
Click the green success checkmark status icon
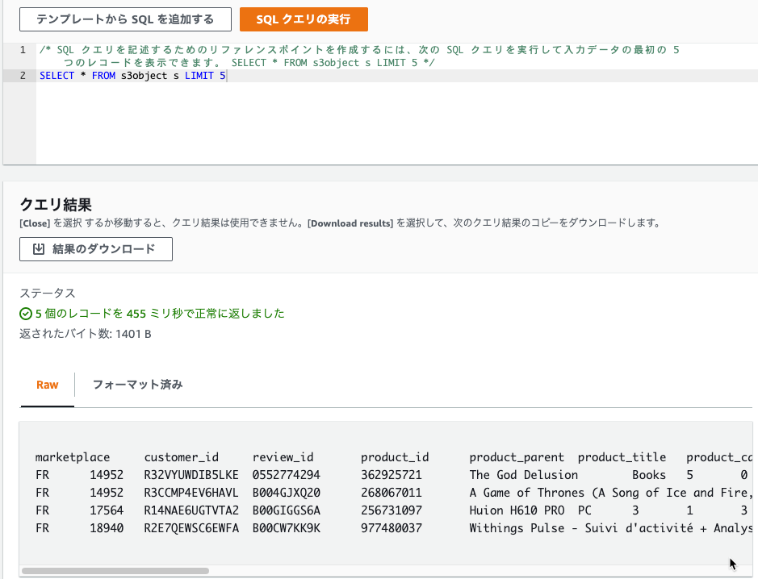[26, 314]
